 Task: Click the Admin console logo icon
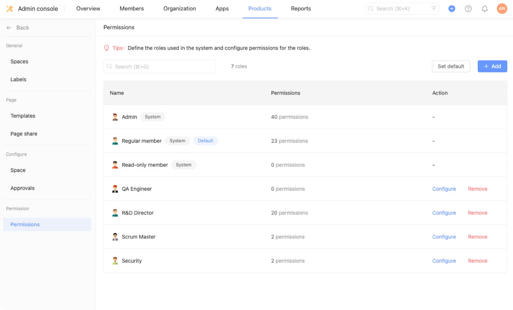(x=10, y=9)
